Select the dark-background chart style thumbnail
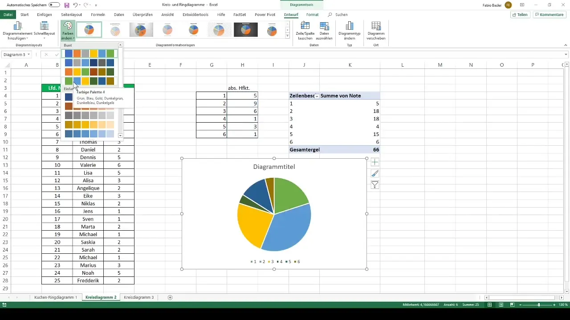This screenshot has width=570, height=320. tap(246, 30)
